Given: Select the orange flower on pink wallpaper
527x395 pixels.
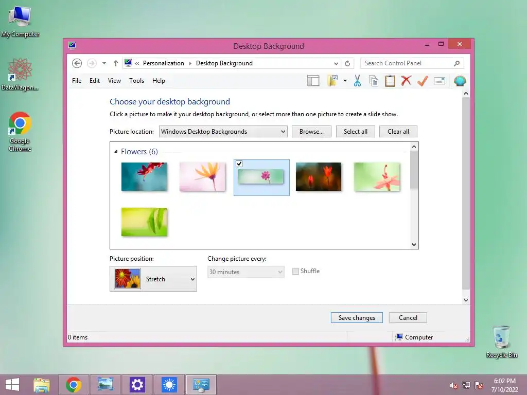Looking at the screenshot, I should [202, 177].
